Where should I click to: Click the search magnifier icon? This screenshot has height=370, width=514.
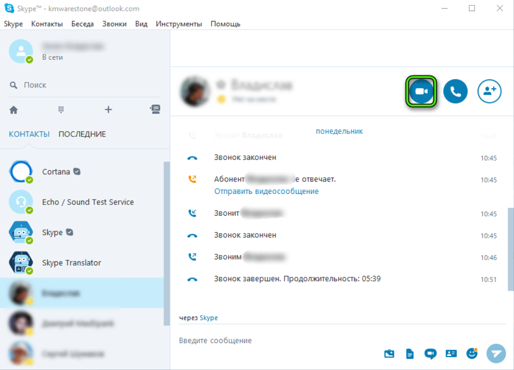(x=14, y=85)
